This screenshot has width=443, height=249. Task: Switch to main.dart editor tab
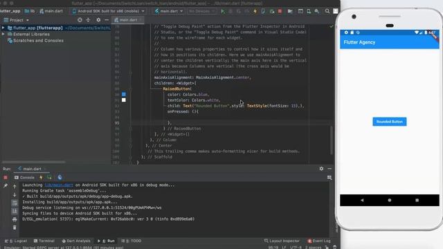click(x=128, y=20)
